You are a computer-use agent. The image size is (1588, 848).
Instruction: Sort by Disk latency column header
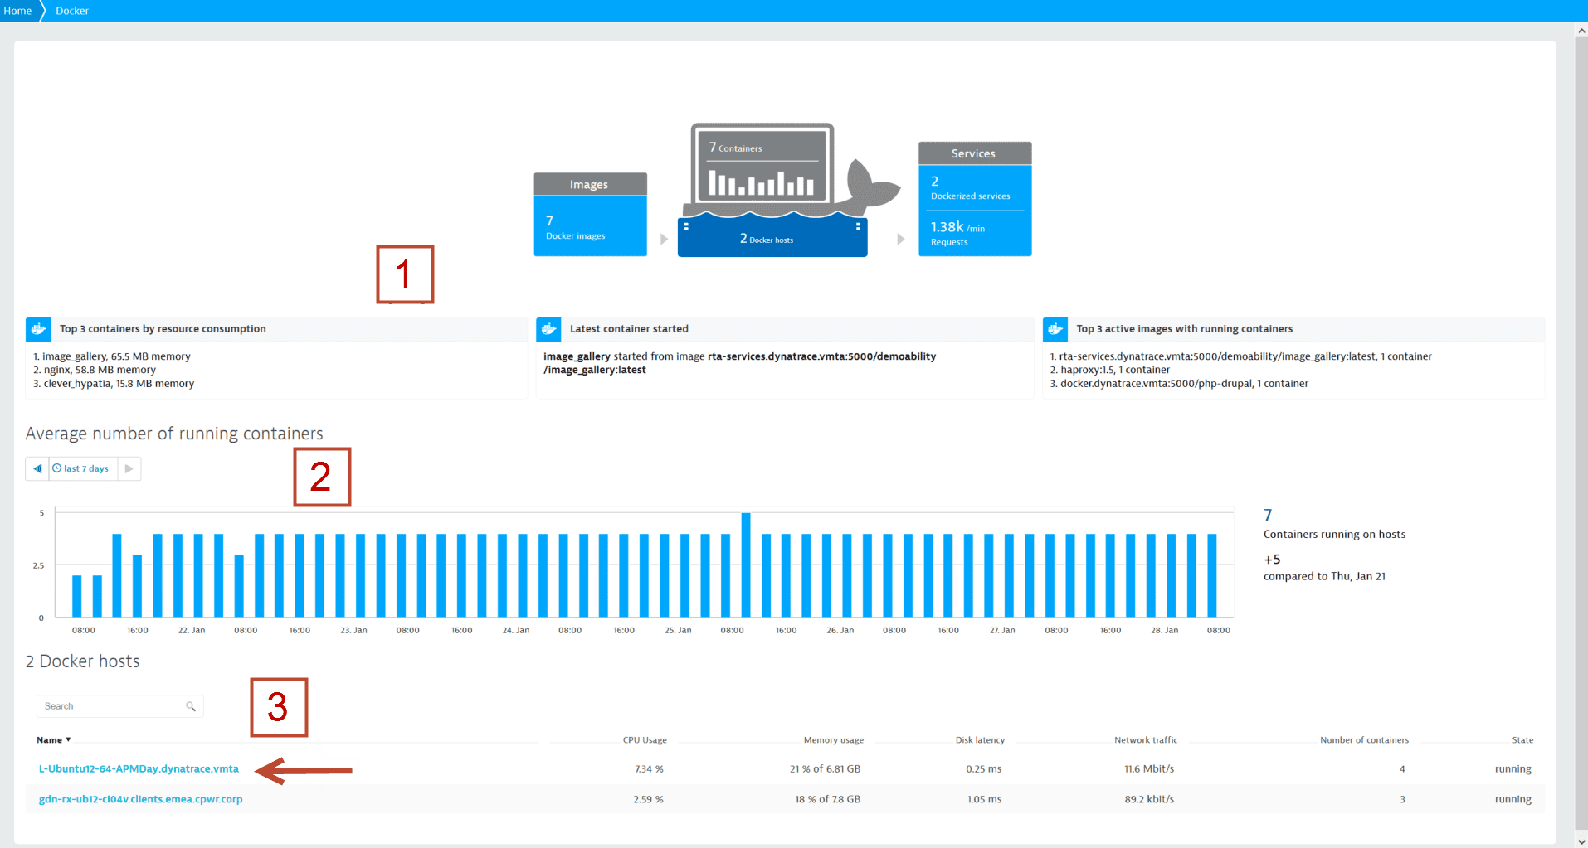click(980, 739)
